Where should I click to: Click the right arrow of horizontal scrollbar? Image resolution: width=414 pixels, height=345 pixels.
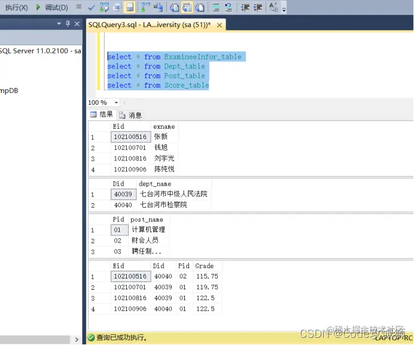(x=77, y=340)
